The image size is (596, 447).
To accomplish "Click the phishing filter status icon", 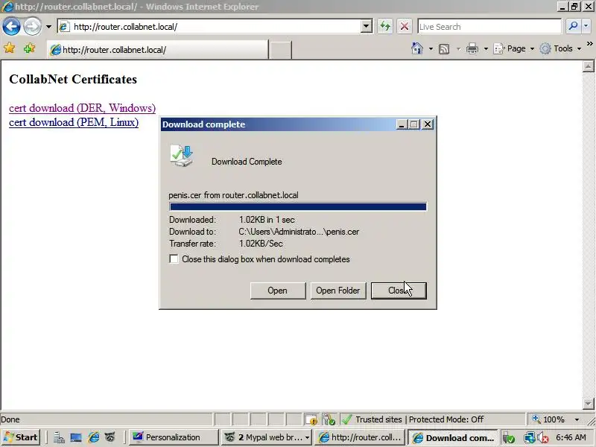I will click(x=329, y=419).
